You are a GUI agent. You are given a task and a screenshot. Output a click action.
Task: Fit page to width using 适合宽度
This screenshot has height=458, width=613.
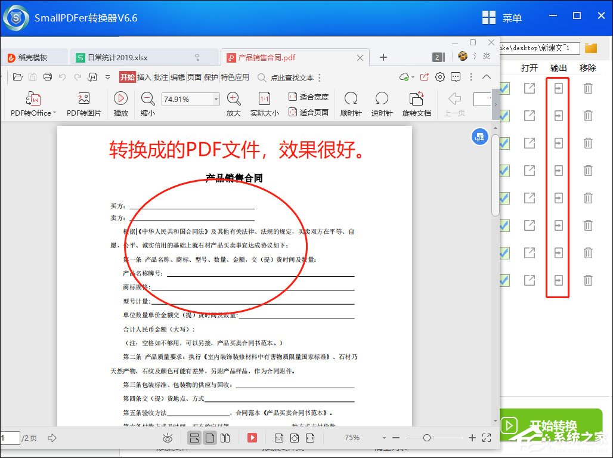click(x=308, y=95)
